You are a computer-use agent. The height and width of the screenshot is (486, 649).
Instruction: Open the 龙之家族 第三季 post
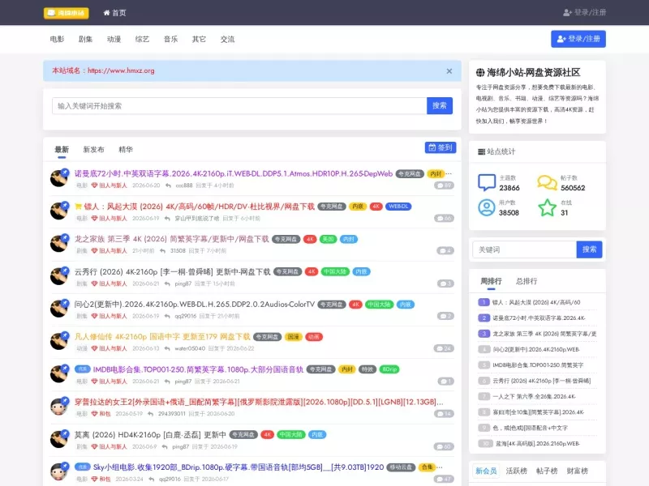171,239
